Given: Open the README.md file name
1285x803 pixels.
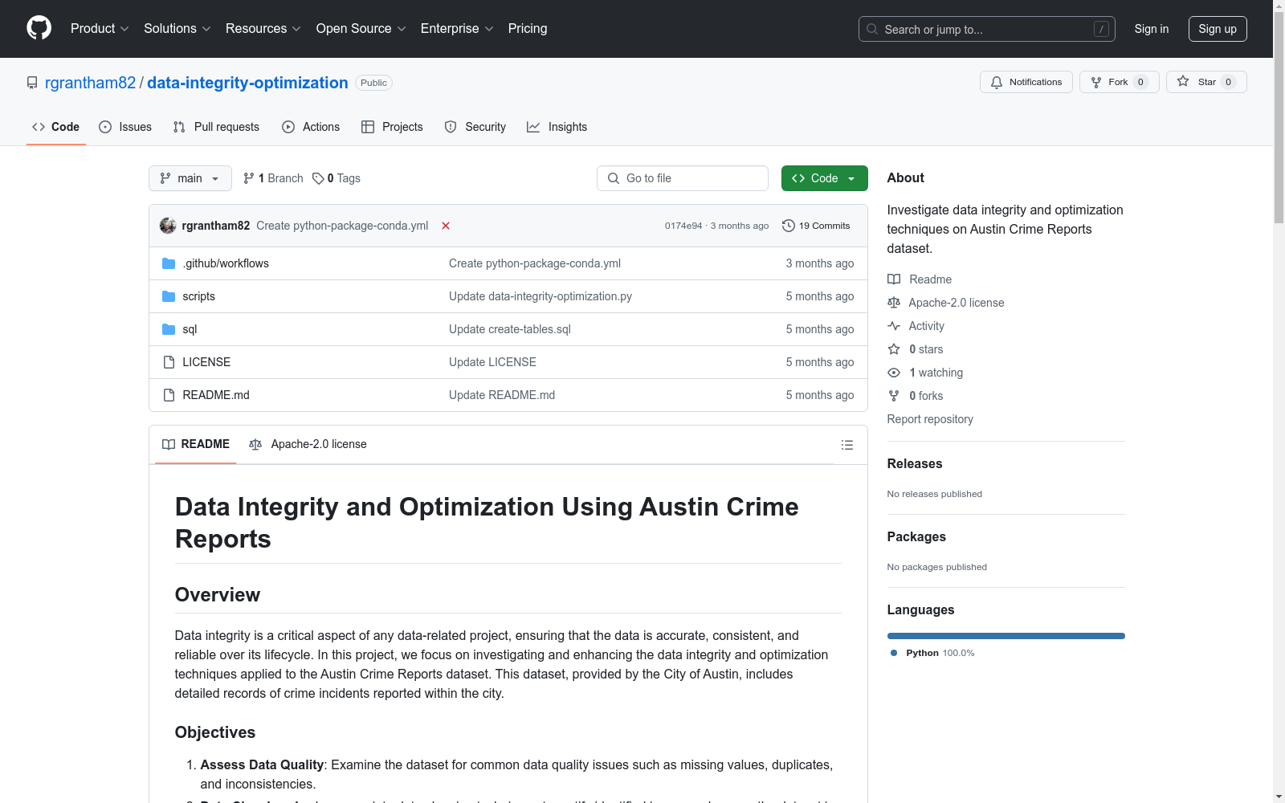Looking at the screenshot, I should [216, 395].
